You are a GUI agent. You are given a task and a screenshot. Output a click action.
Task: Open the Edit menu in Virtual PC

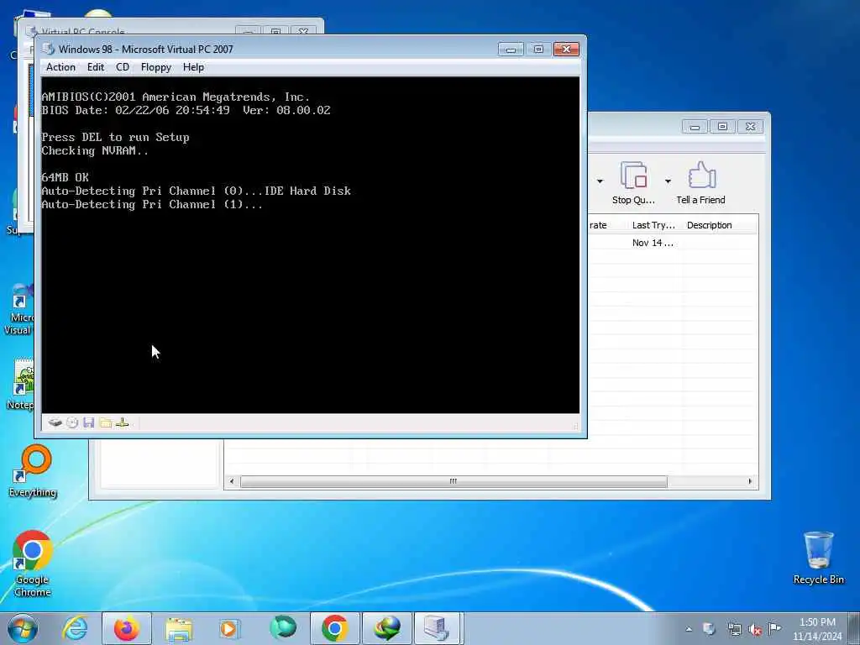pyautogui.click(x=96, y=67)
